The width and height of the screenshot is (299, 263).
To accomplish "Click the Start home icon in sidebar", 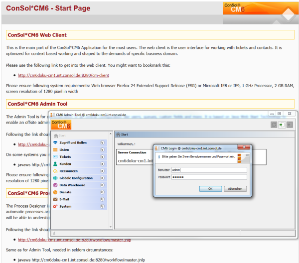I will click(56, 135).
